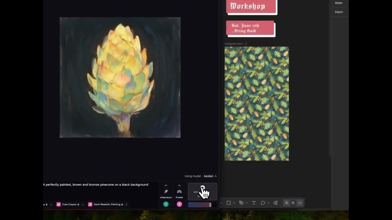Switch to the draw mode icon

point(286,203)
